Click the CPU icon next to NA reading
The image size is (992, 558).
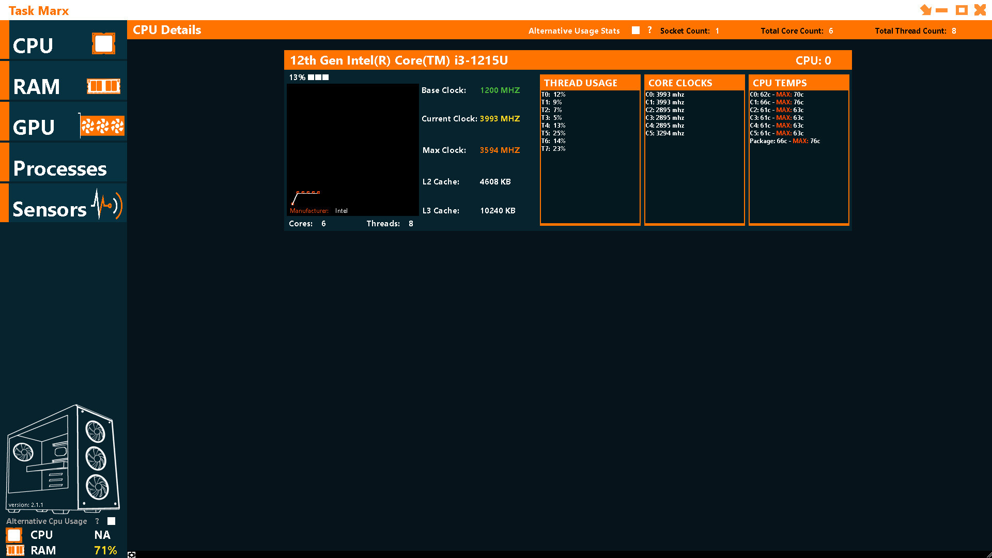[13, 535]
